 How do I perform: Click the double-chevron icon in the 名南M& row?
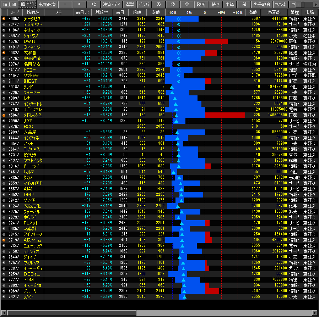[x=179, y=64]
